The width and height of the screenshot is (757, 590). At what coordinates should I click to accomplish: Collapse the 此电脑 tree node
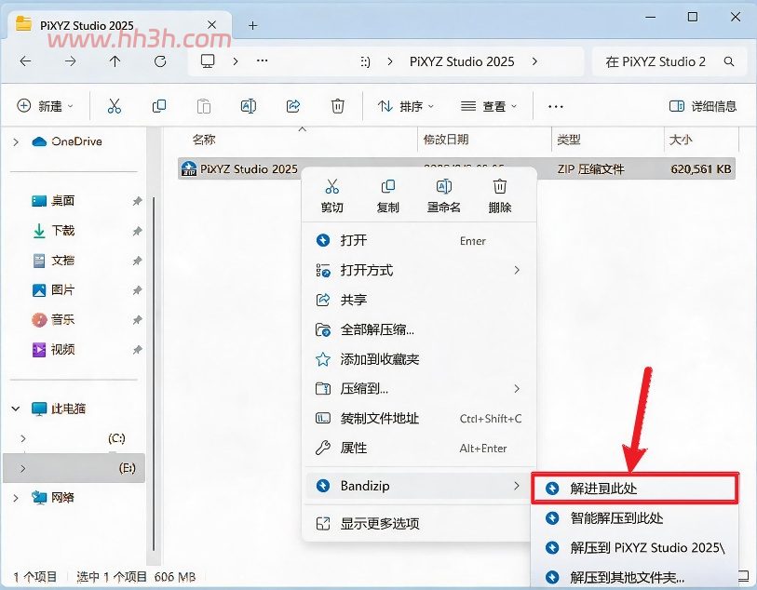coord(16,409)
